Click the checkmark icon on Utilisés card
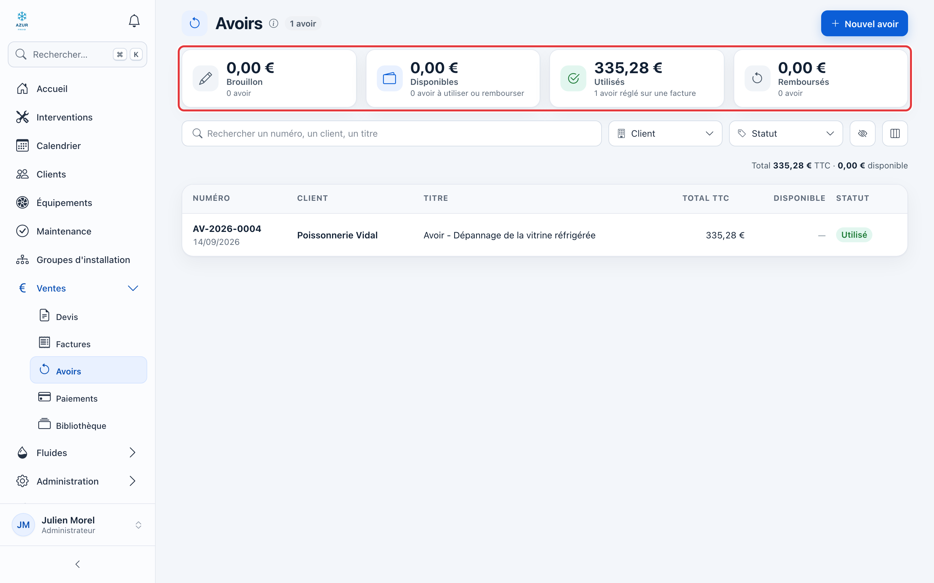This screenshot has width=934, height=583. 573,78
